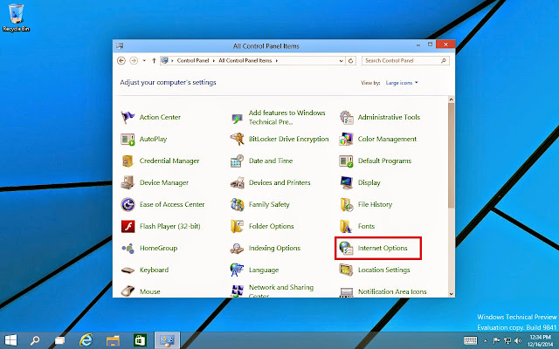The image size is (559, 349).
Task: Open the Store app in taskbar
Action: [140, 340]
